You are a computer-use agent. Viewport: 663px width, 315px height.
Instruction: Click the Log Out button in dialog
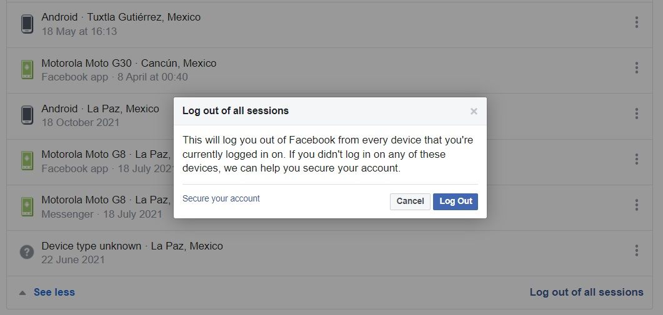pos(456,201)
